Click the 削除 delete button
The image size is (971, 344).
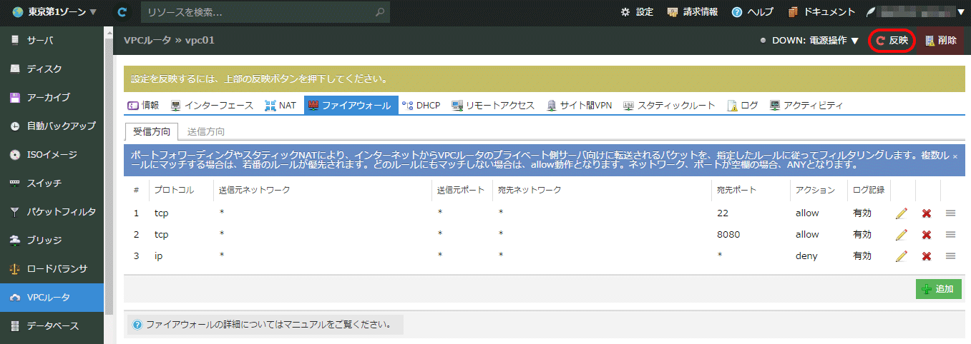point(940,41)
